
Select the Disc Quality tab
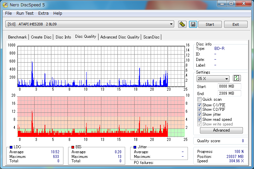coord(86,37)
